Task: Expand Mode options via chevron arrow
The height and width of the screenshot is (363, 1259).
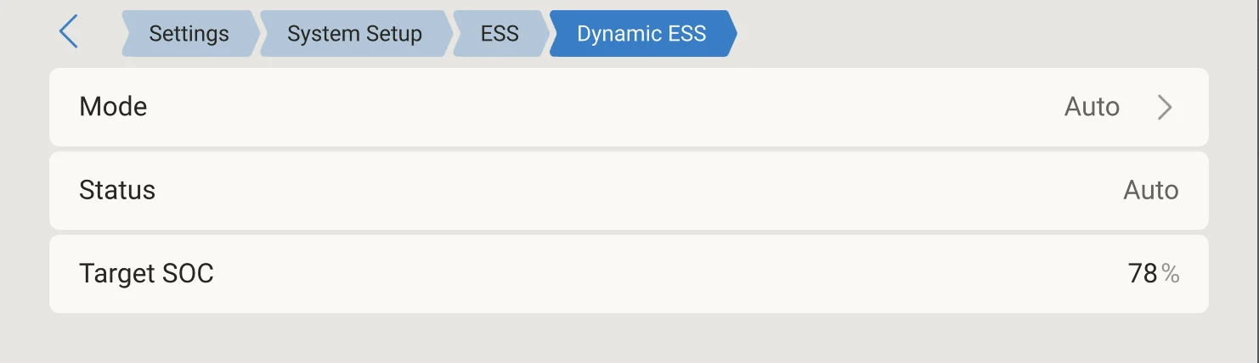Action: coord(1165,107)
